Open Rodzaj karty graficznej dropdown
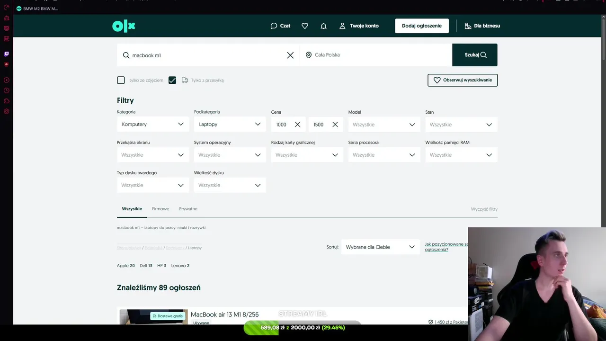Viewport: 606px width, 341px height. coord(307,155)
